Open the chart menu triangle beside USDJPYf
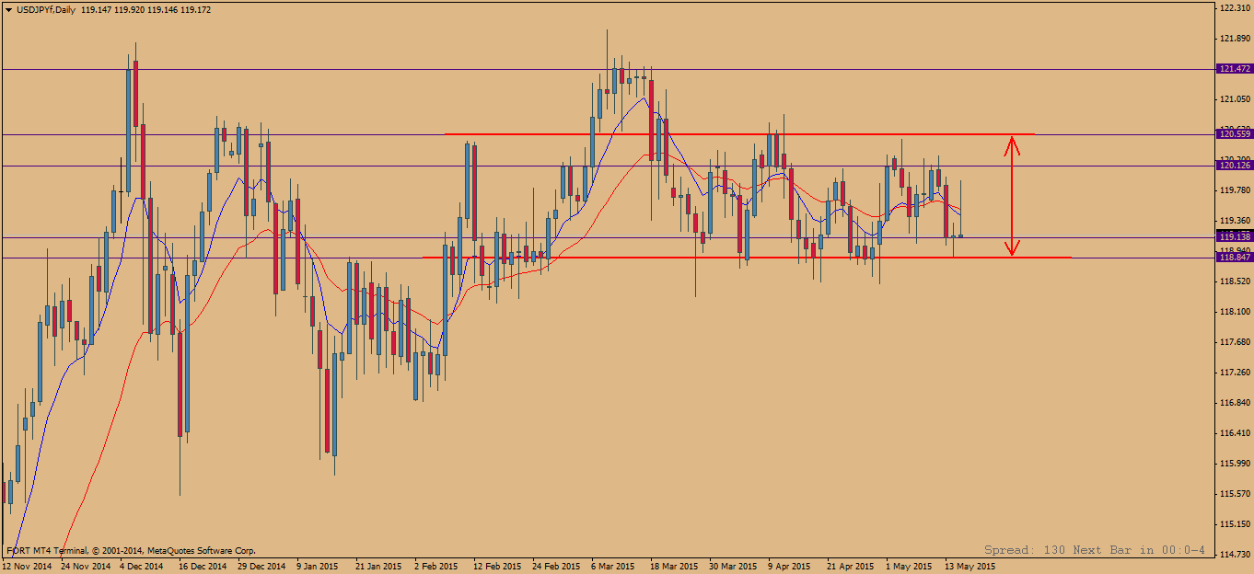This screenshot has height=574, width=1254. (x=8, y=8)
